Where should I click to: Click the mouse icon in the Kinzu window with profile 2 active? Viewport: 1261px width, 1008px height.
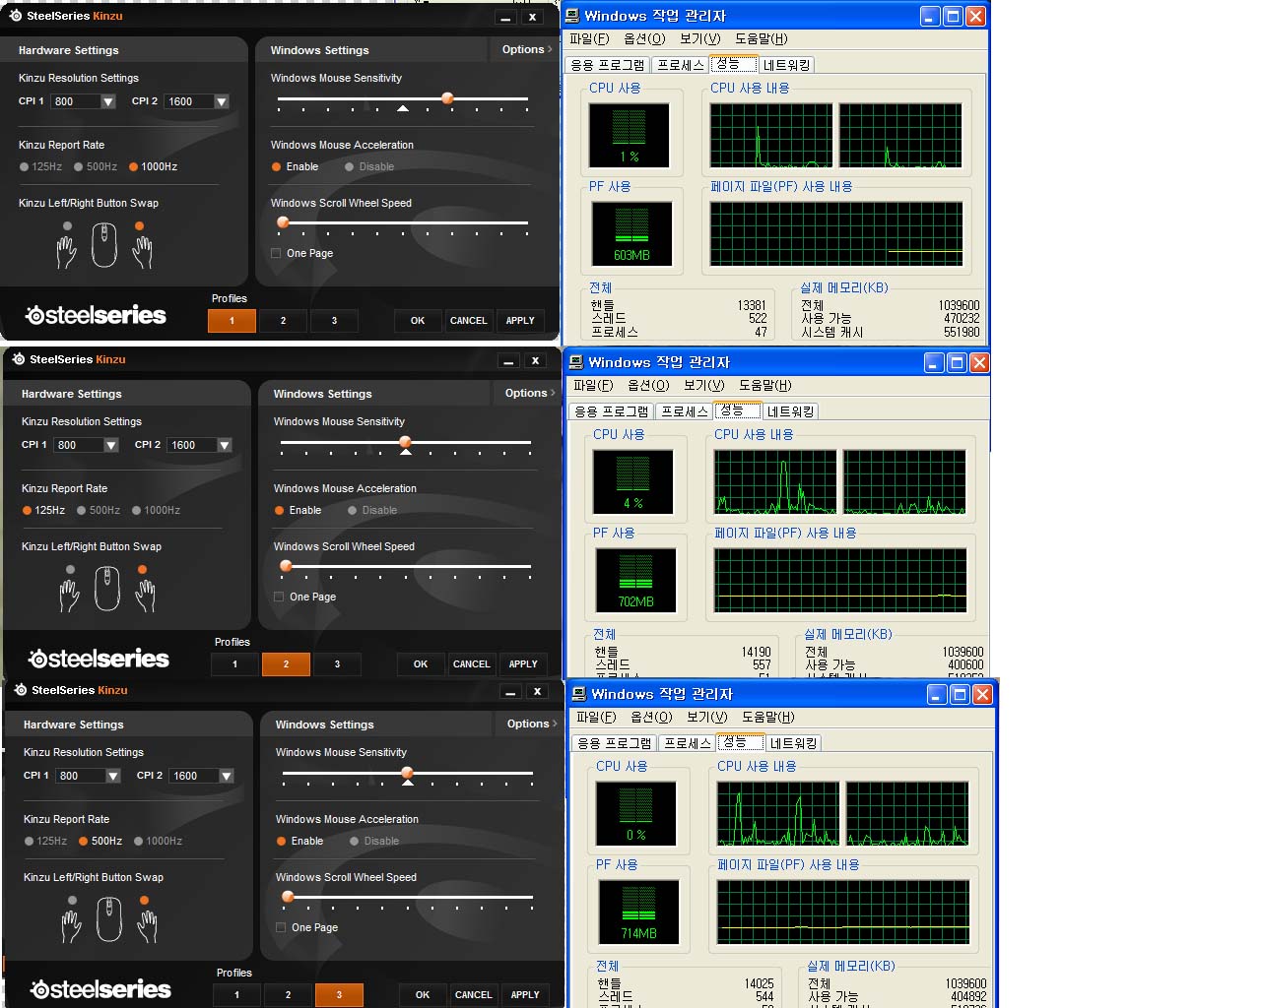click(107, 589)
